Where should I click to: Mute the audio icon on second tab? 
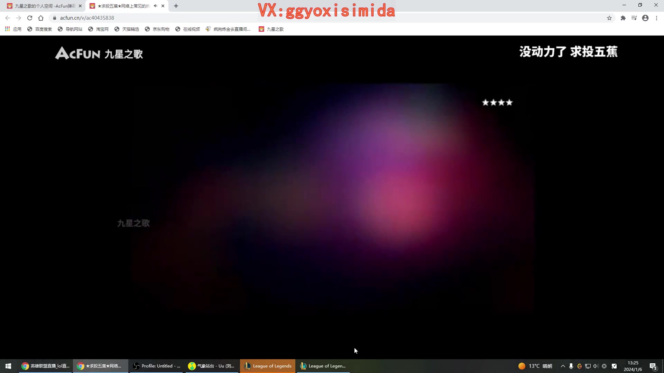tap(155, 6)
